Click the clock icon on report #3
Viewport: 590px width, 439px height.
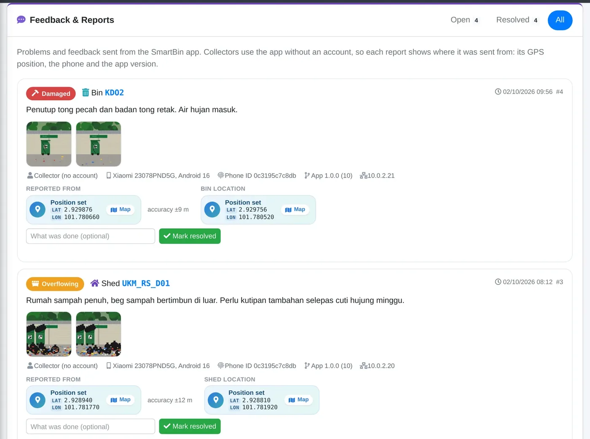[x=498, y=282]
